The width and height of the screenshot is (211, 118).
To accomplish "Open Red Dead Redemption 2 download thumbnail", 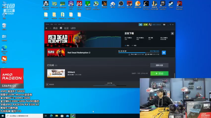I will pos(56,53).
